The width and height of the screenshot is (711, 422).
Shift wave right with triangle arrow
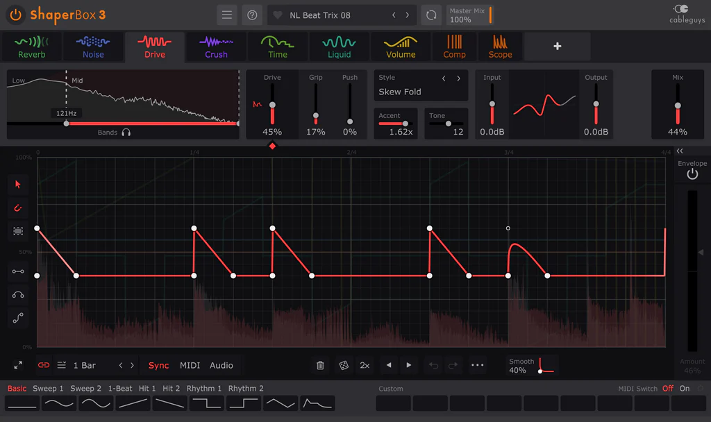(408, 365)
